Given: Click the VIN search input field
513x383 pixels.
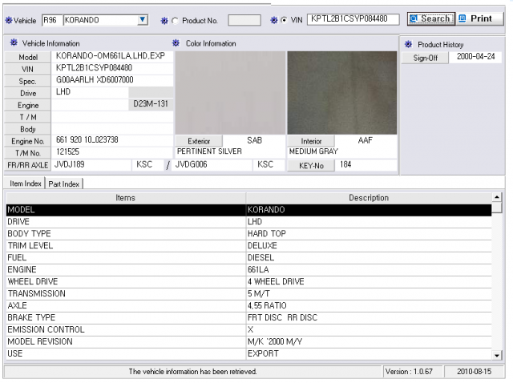Looking at the screenshot, I should 353,19.
